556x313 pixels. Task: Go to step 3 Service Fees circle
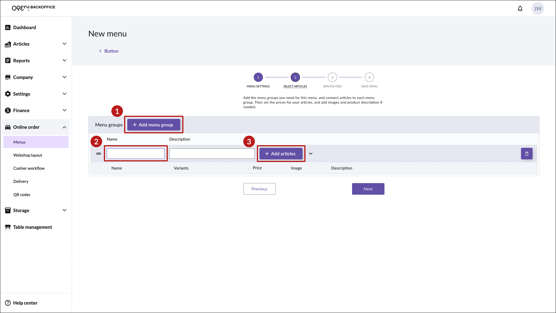click(332, 77)
